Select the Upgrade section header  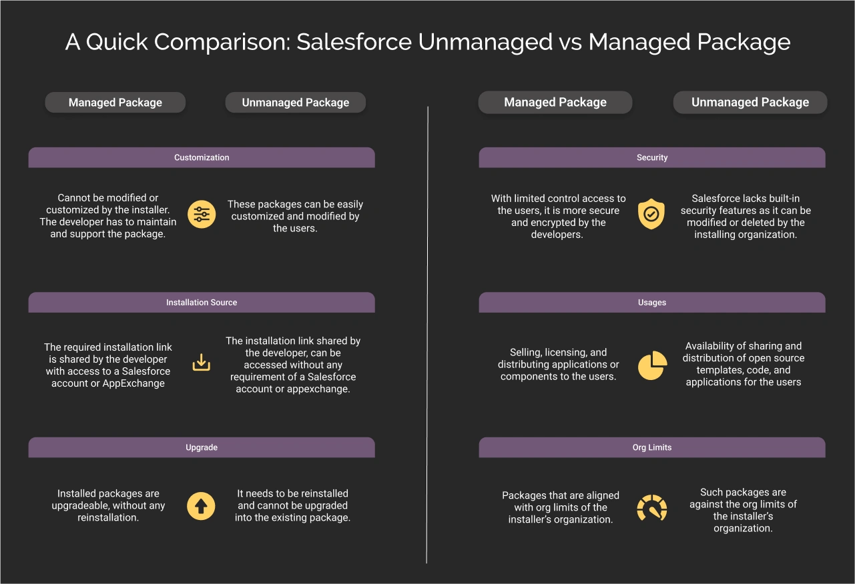(x=201, y=447)
